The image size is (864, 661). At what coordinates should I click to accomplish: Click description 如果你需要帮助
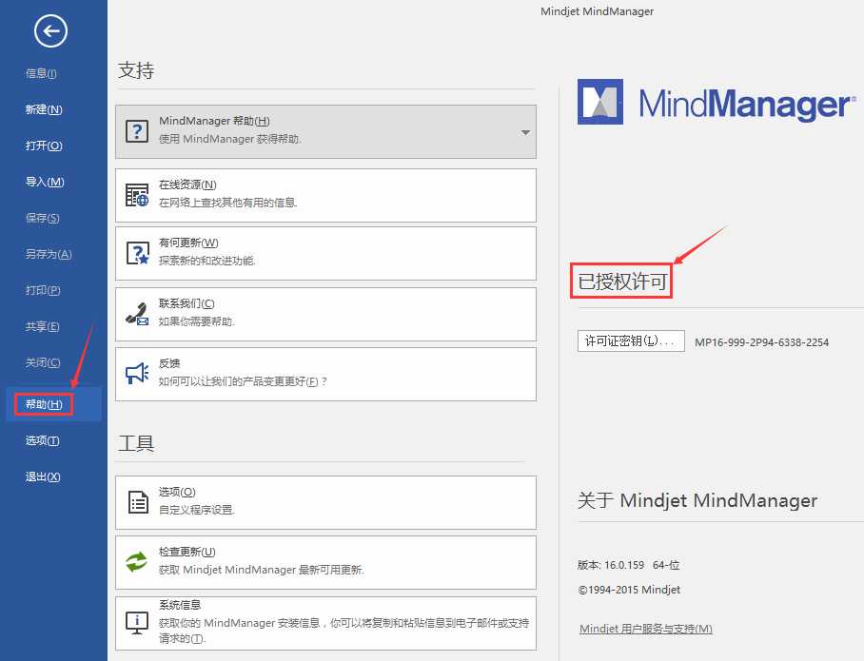click(197, 321)
